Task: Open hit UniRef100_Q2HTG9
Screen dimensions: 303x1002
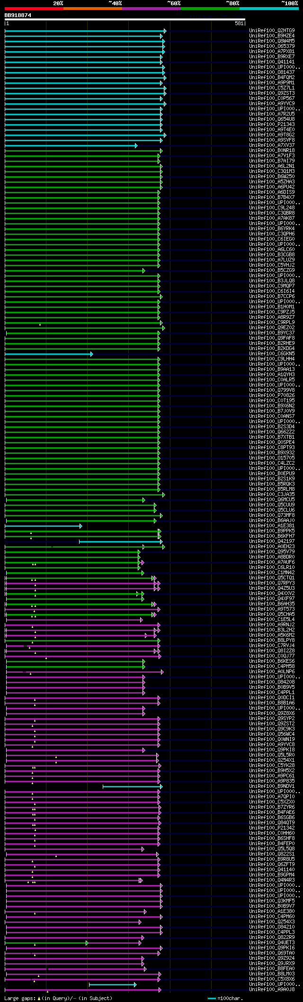Action: pos(272,30)
